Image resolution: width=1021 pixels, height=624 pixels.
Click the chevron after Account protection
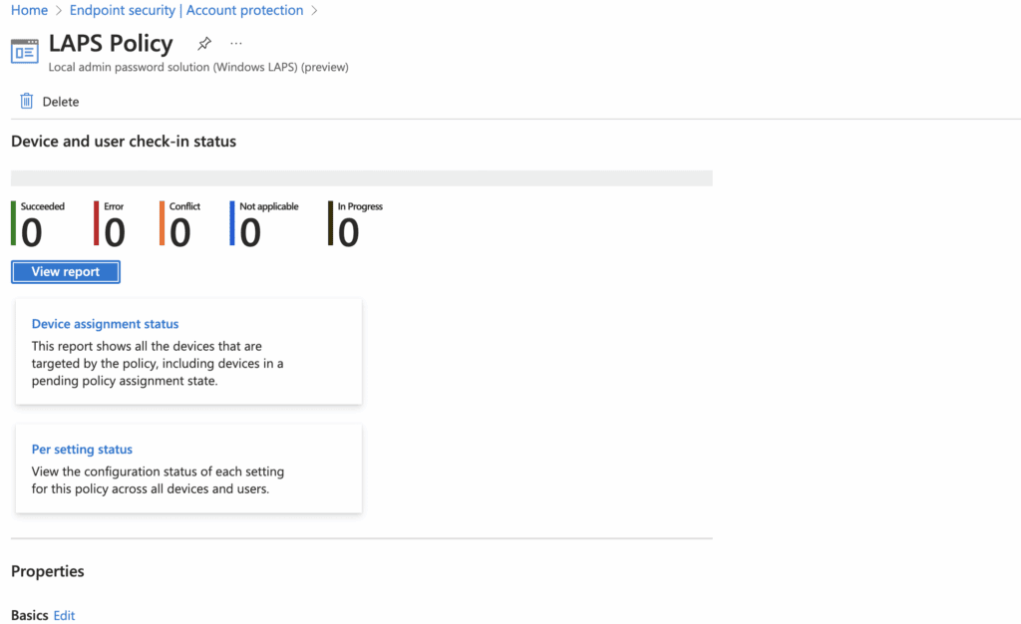[314, 10]
